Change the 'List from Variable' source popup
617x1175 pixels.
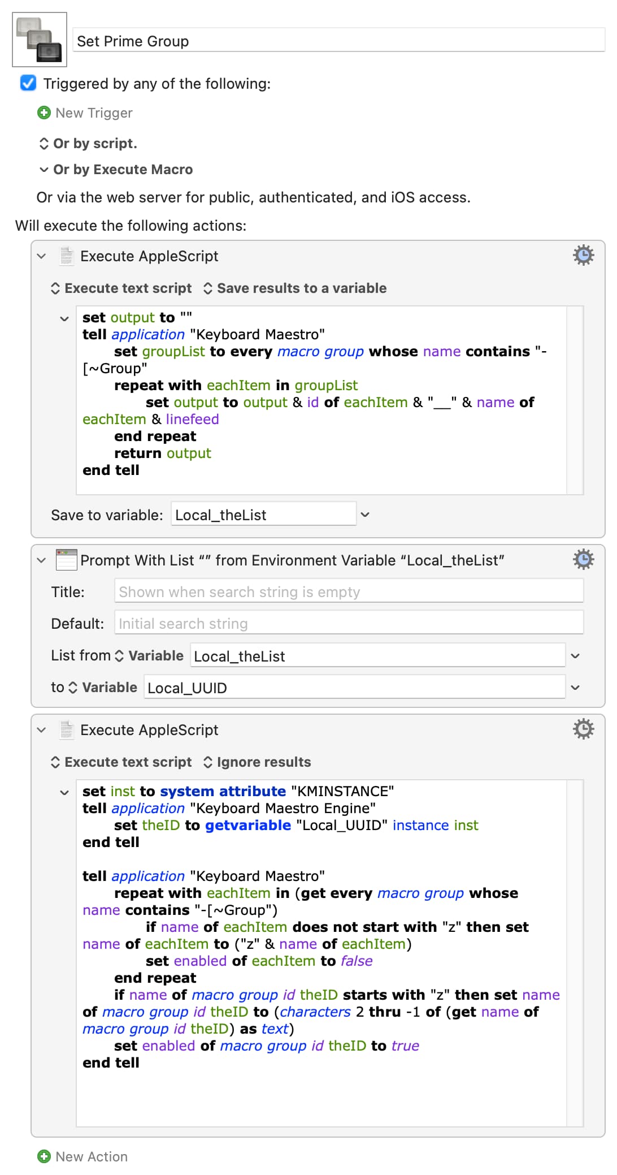pyautogui.click(x=150, y=656)
